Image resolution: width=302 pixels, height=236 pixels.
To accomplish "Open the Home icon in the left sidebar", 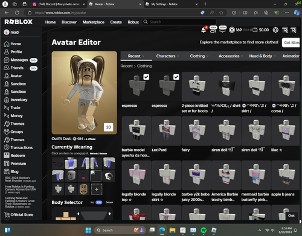I will (7, 44).
